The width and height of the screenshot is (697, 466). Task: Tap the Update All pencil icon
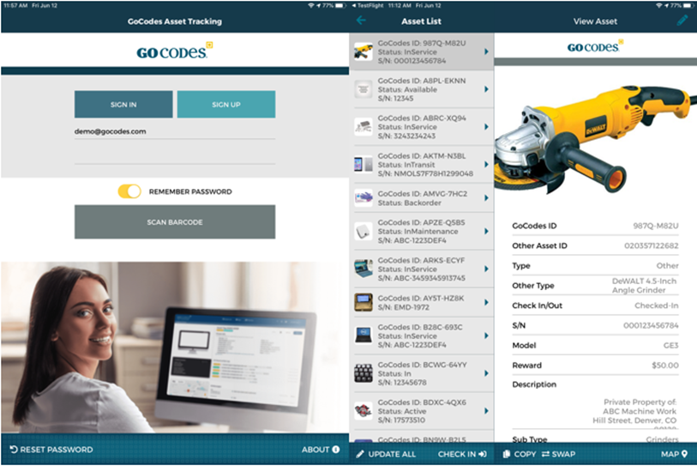(360, 454)
